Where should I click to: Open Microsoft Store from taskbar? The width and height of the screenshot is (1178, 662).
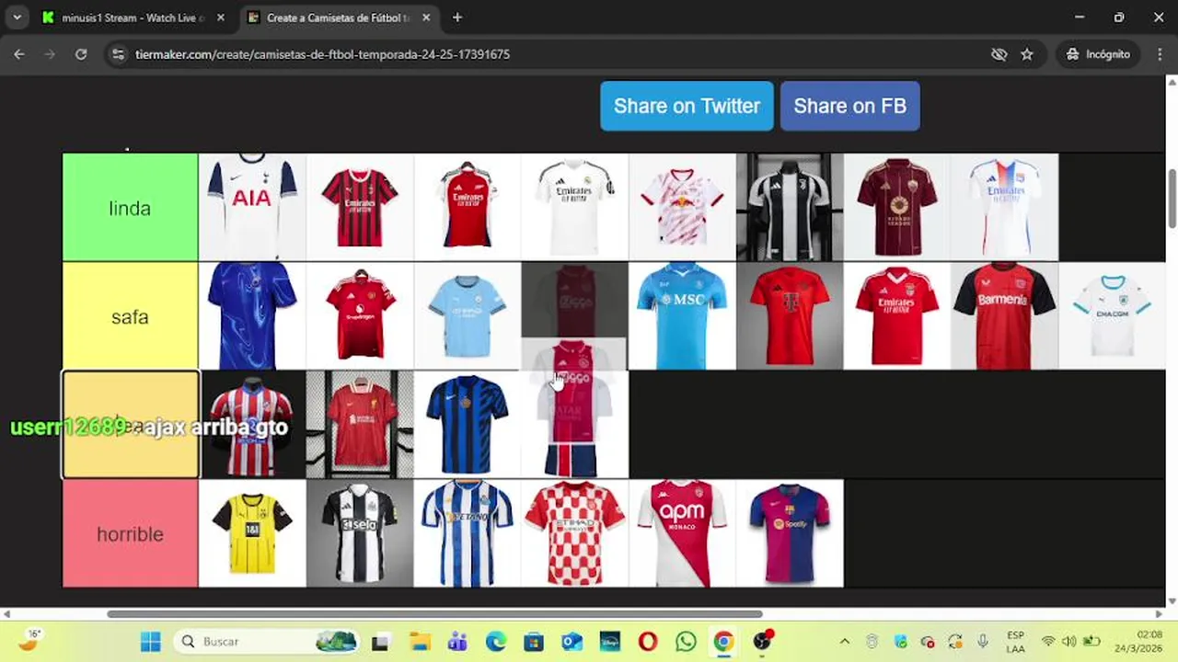tap(534, 642)
